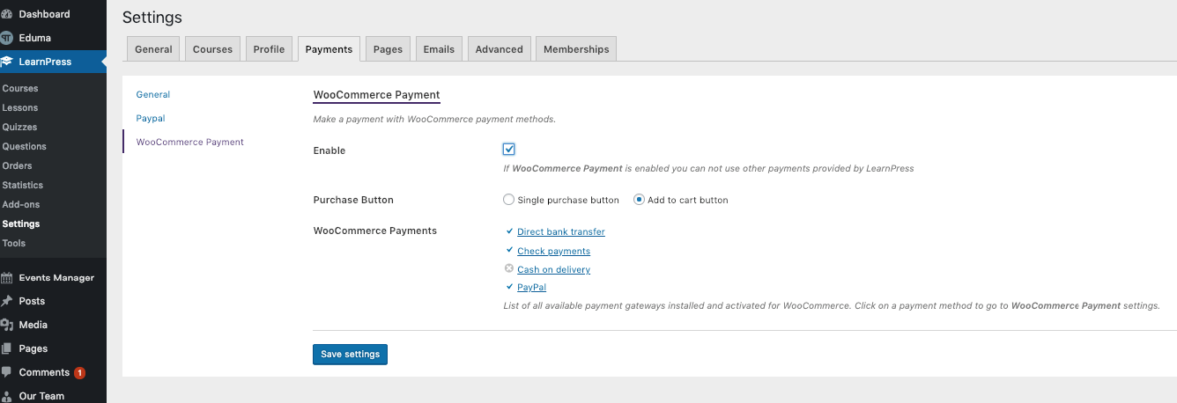Open Direct bank transfer settings link
The width and height of the screenshot is (1177, 403).
(x=561, y=232)
